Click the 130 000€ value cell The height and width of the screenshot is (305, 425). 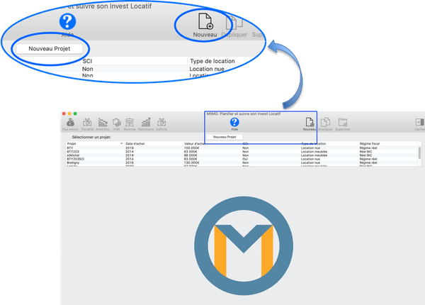click(192, 162)
